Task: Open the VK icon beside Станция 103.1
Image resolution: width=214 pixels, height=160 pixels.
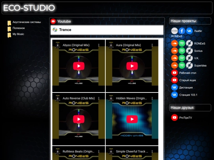Action: coord(174,95)
